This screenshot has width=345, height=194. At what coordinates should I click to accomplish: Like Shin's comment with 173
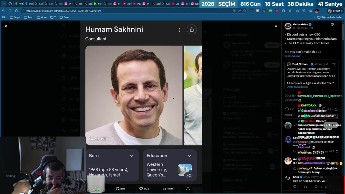point(318,186)
